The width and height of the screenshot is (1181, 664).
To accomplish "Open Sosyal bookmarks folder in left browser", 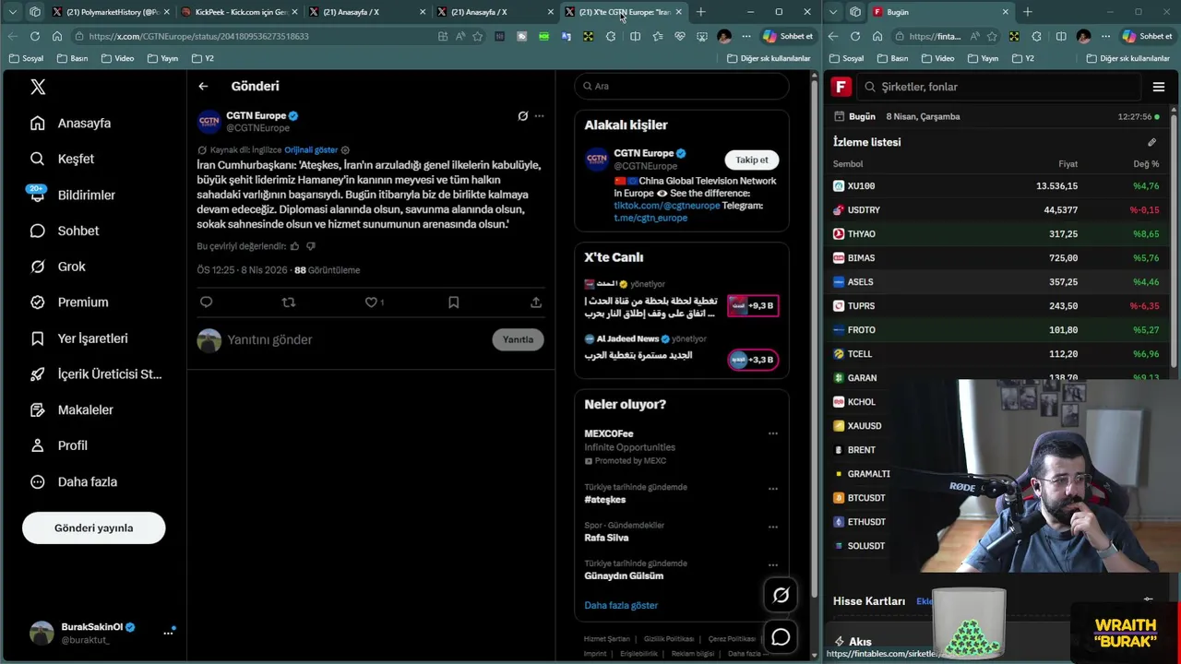I will pos(26,58).
